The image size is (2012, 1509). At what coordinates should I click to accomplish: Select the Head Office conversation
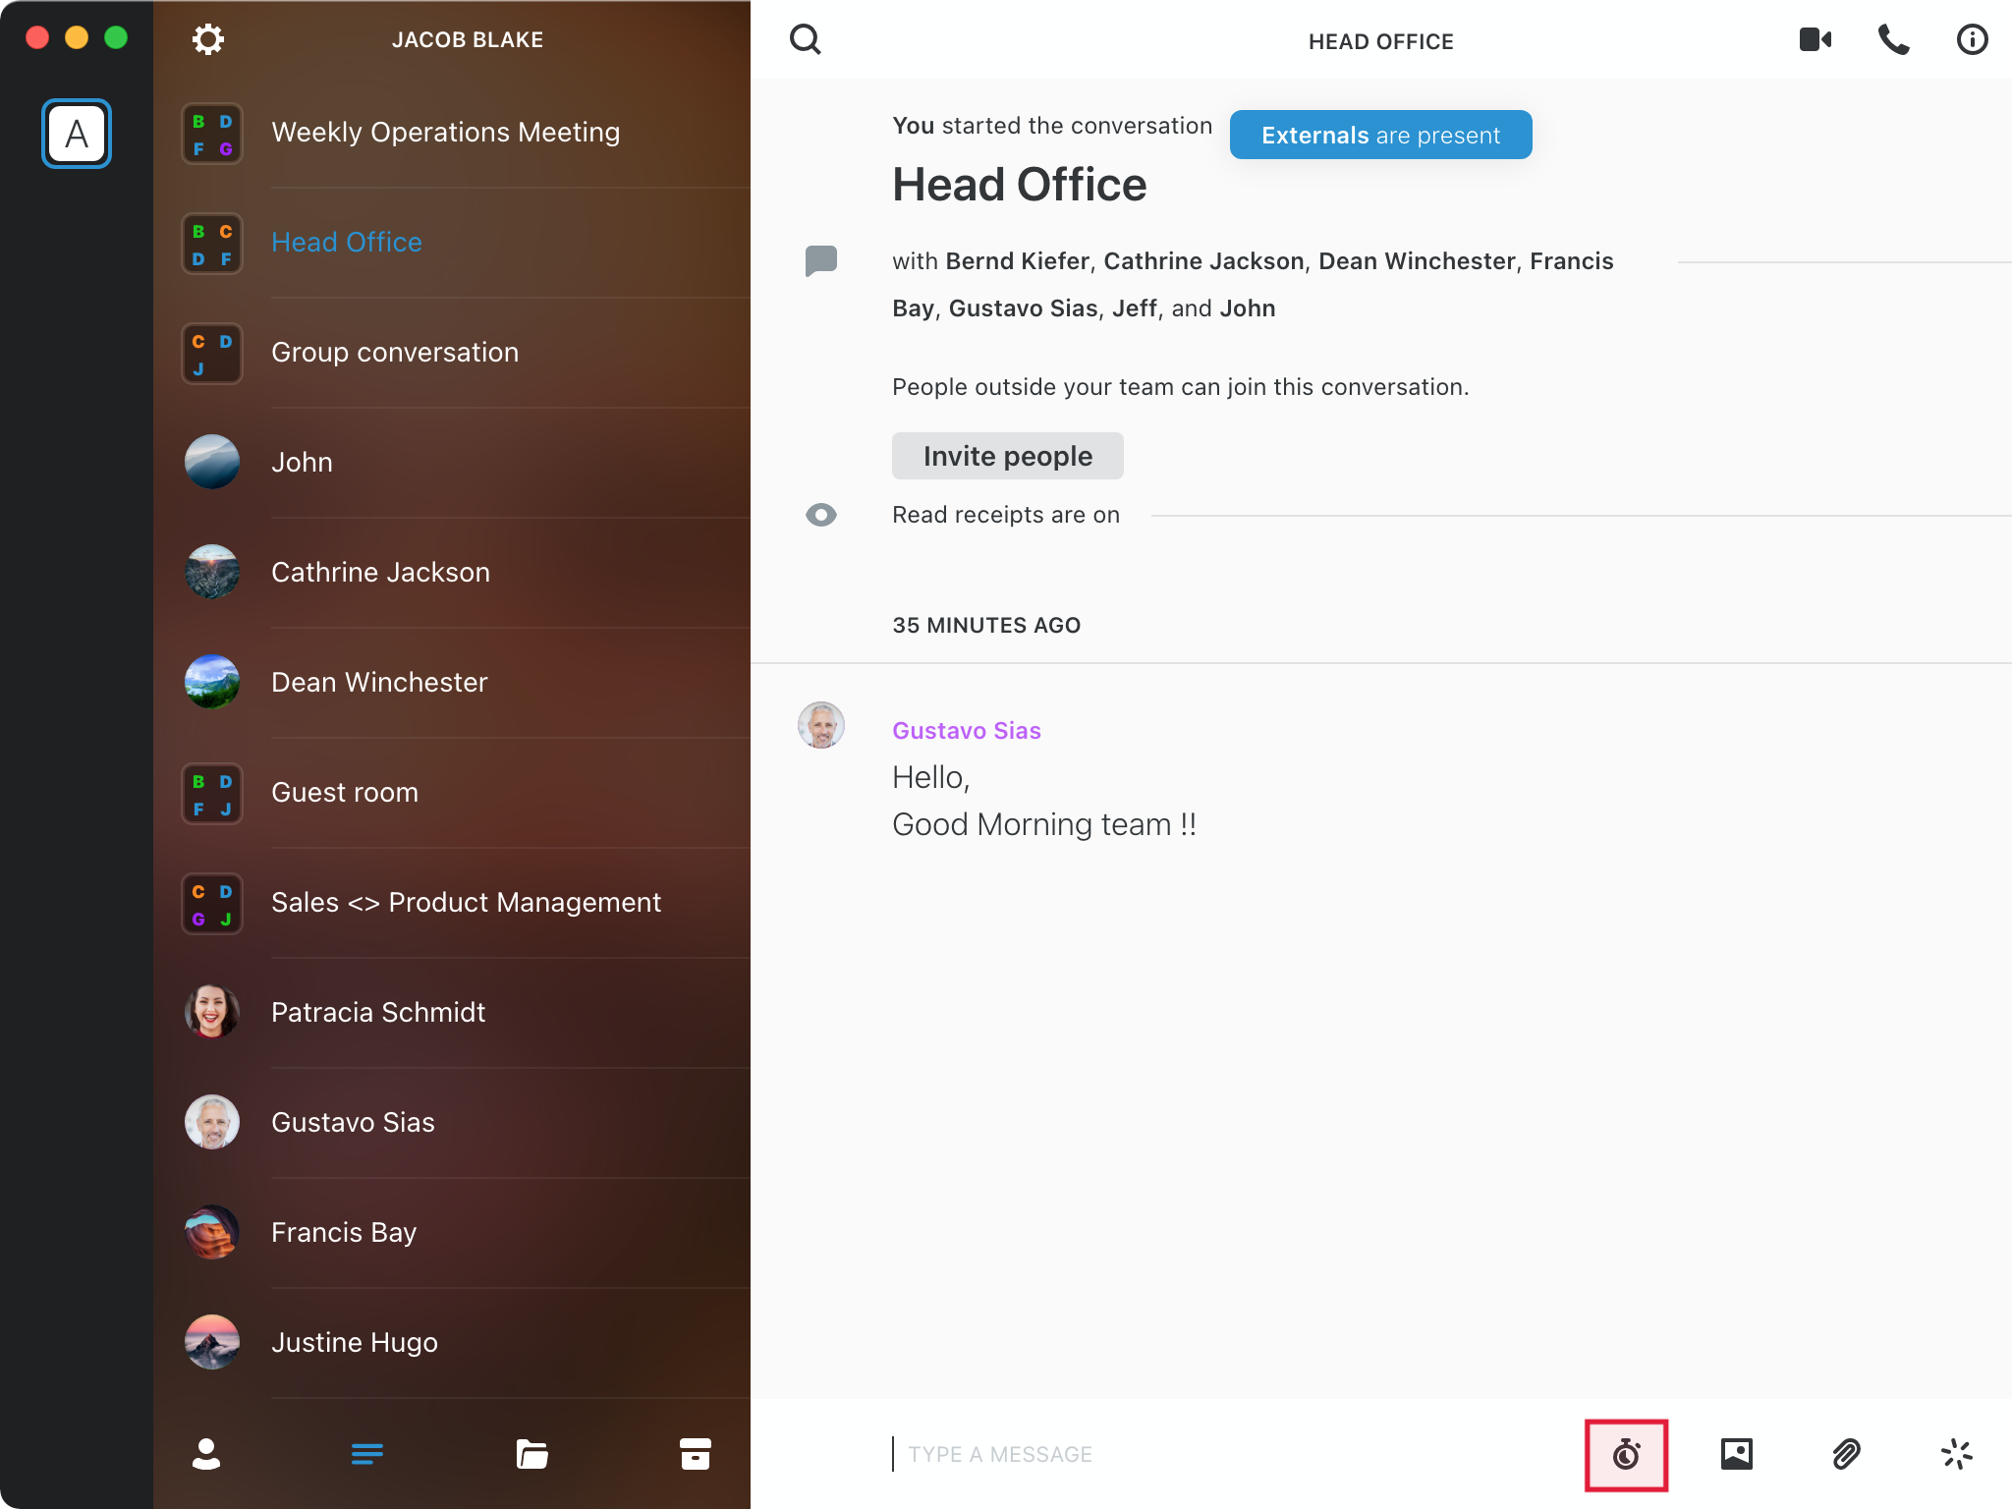(452, 243)
